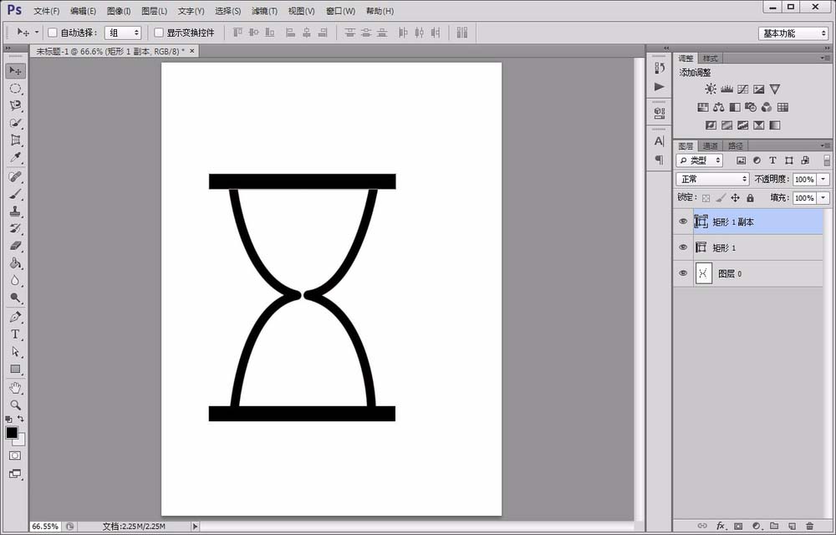The image size is (836, 535).
Task: Hide the 矩形 1 layer visibility
Action: click(683, 247)
